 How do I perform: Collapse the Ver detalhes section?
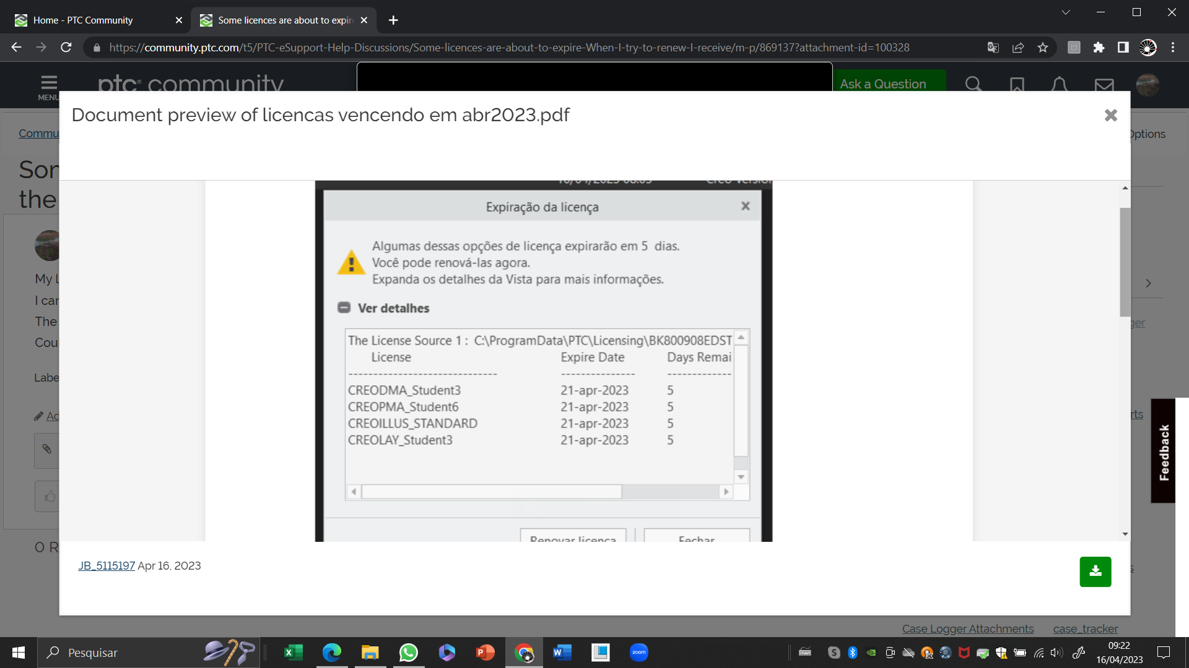coord(344,306)
